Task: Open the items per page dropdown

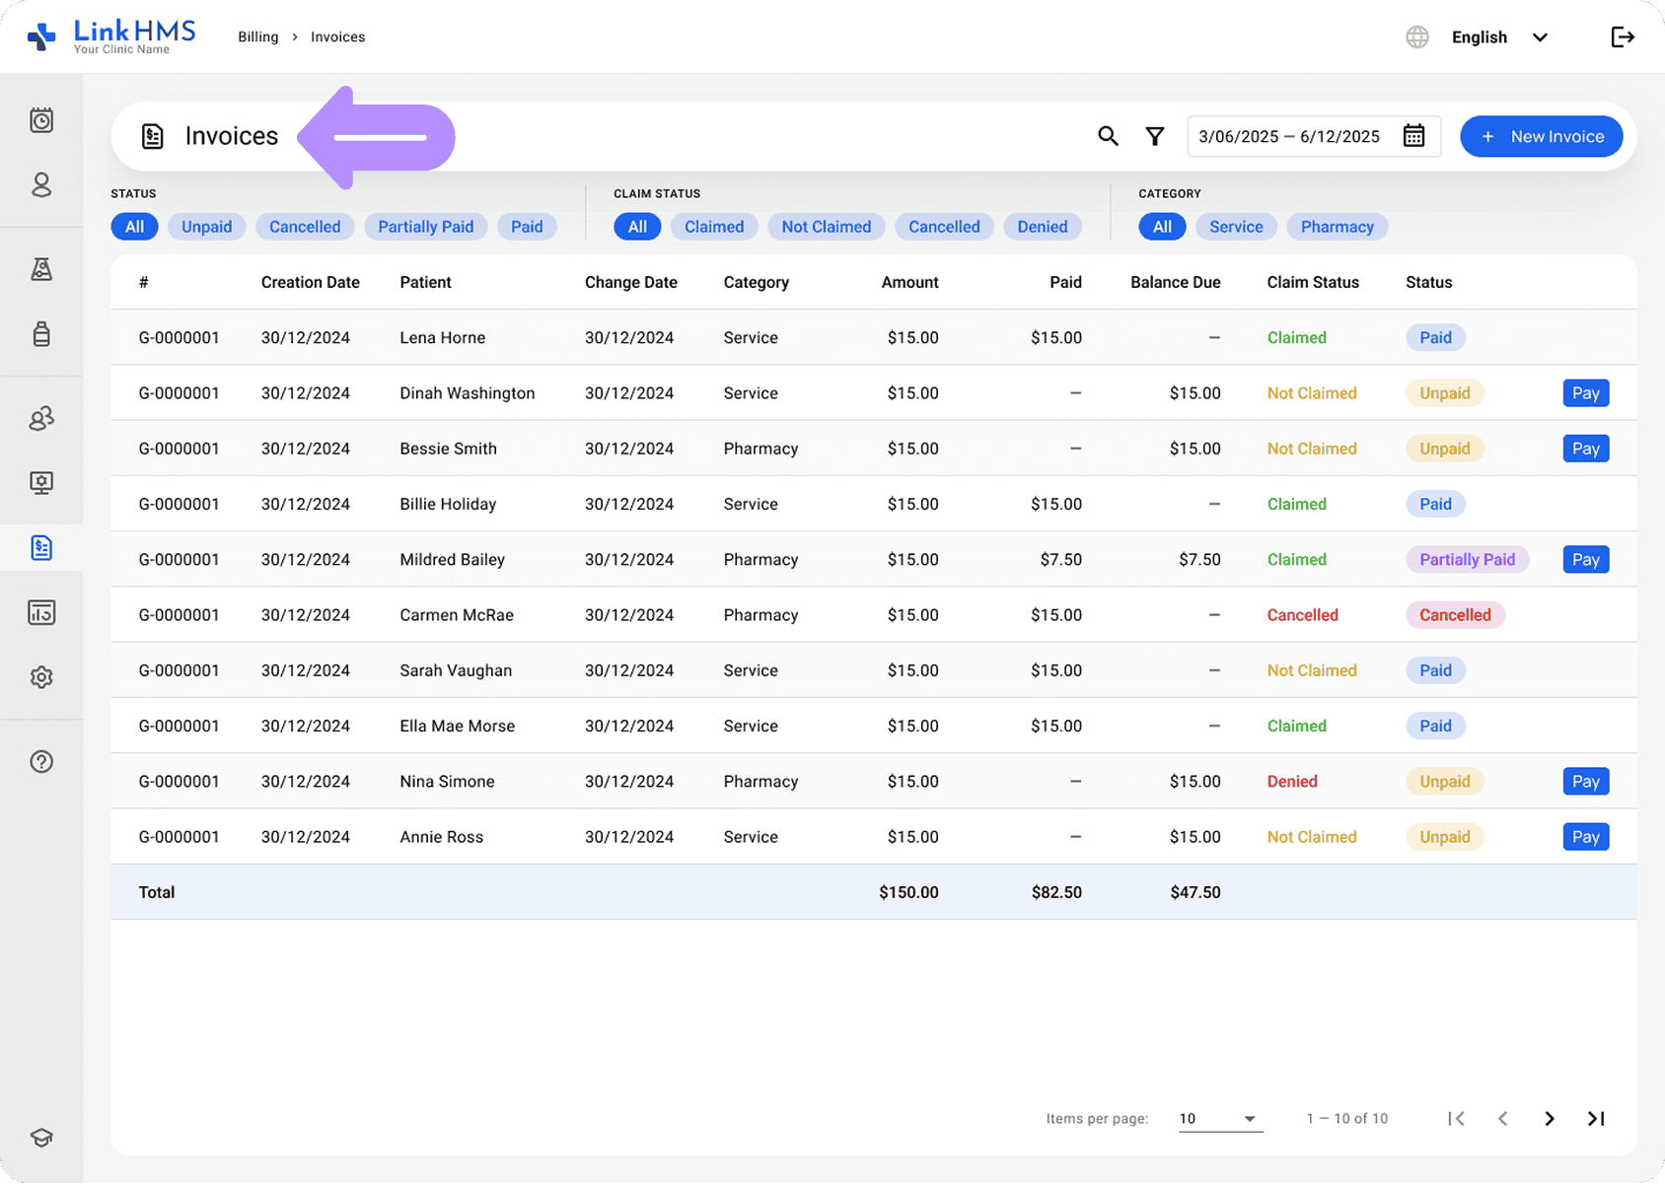Action: coord(1220,1119)
